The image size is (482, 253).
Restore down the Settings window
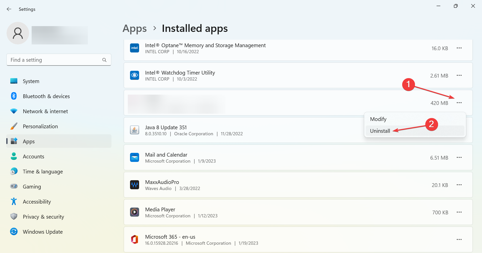click(456, 6)
